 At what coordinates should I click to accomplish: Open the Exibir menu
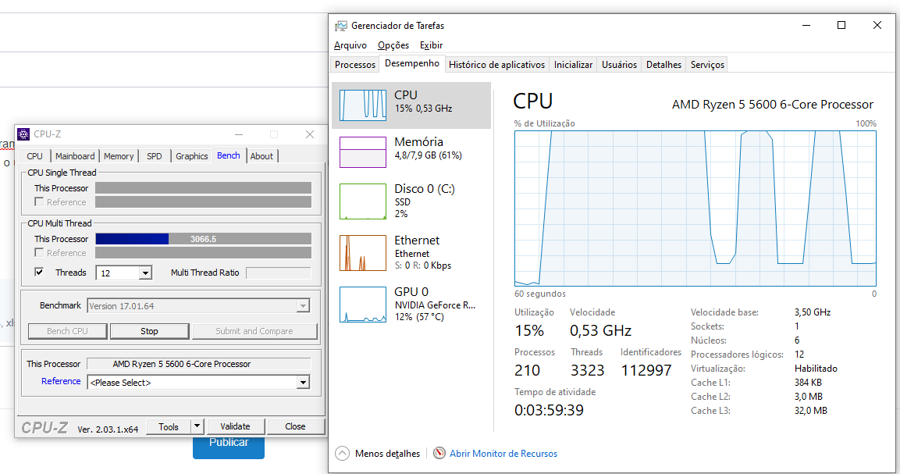(x=431, y=45)
